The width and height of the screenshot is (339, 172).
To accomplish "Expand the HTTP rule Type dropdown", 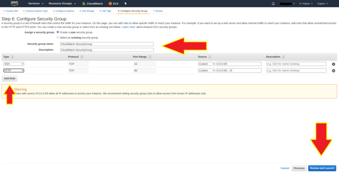I will pos(14,70).
